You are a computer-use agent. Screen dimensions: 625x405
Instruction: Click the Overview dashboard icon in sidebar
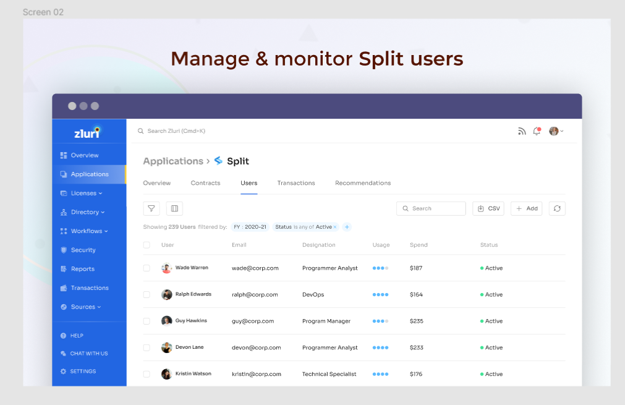(64, 155)
